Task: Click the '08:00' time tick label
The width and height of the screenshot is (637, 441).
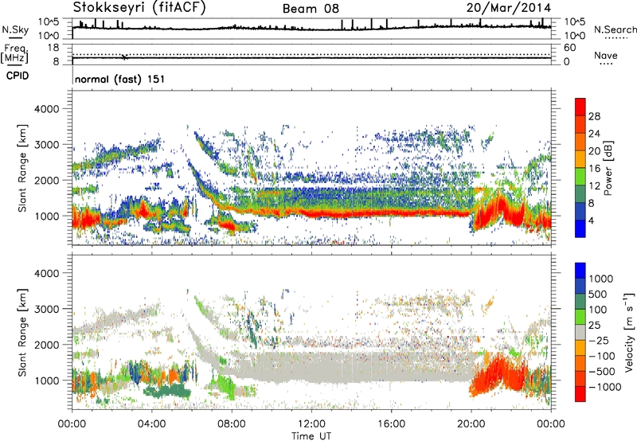Action: tap(232, 424)
